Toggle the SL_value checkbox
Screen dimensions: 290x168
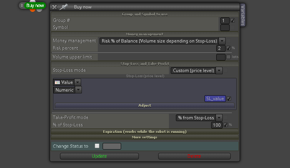pos(229,99)
